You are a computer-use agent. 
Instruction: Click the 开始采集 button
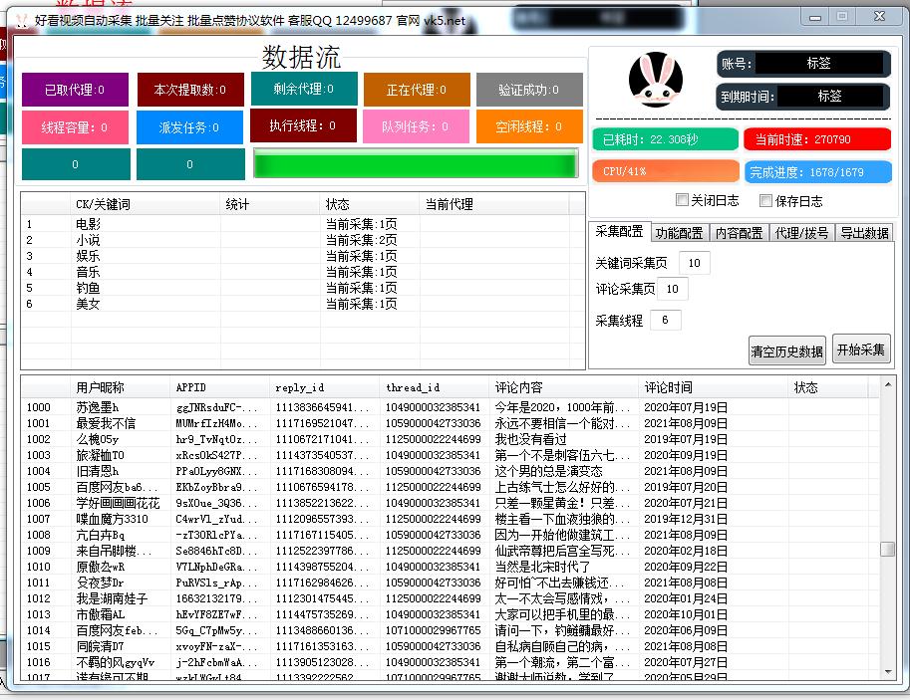pos(861,350)
